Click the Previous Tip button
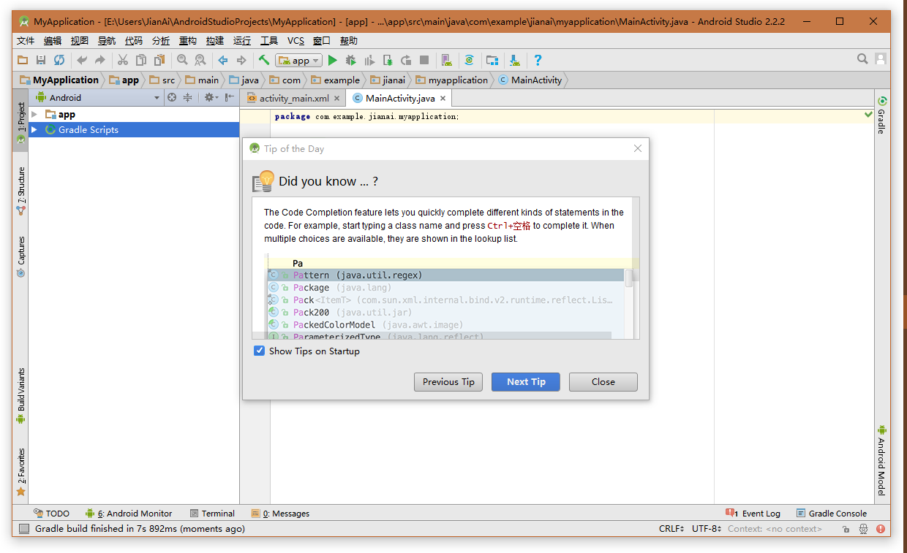Viewport: 907px width, 553px height. point(448,382)
